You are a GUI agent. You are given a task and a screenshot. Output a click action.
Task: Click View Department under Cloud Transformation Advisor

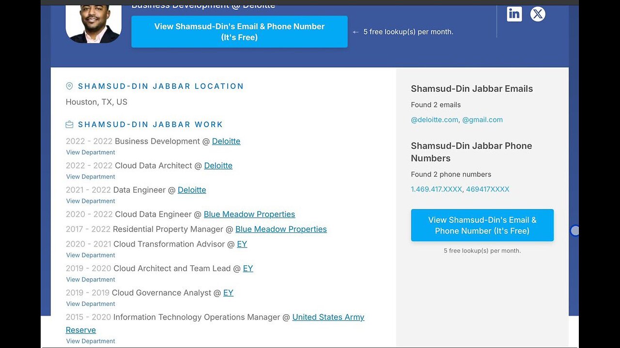click(91, 255)
